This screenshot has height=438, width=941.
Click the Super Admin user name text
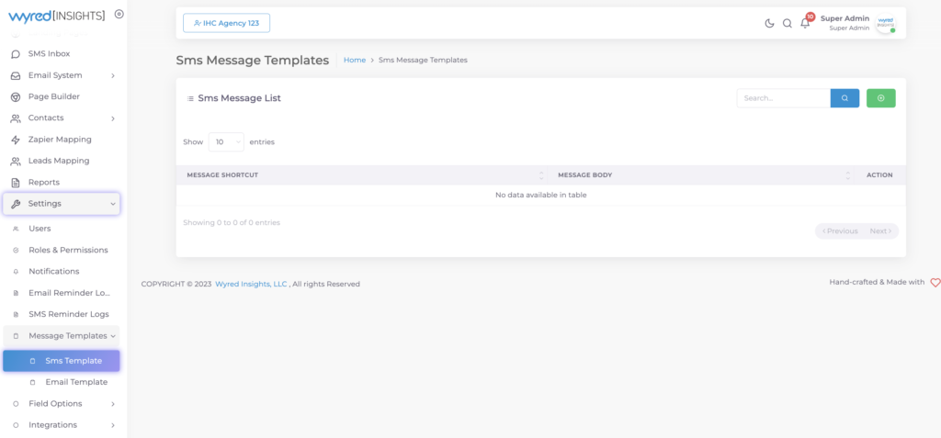(x=845, y=18)
